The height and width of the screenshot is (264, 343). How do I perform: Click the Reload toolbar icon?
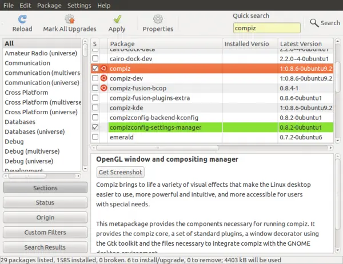[22, 19]
